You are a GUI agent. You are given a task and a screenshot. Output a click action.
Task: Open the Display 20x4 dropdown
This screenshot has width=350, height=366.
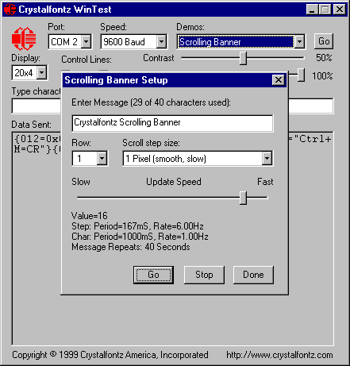[42, 72]
